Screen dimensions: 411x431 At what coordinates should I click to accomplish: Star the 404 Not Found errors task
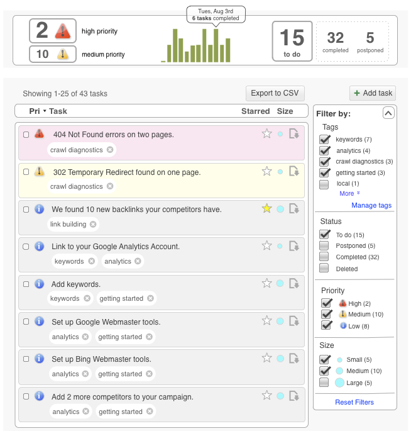266,133
